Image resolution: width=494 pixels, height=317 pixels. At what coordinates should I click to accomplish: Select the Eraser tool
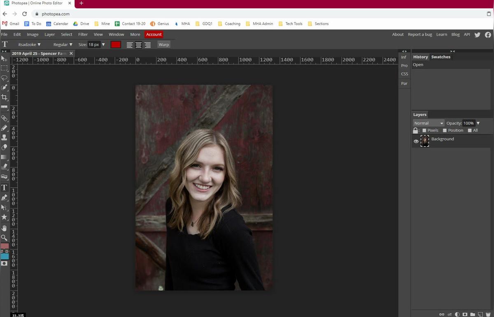[5, 147]
